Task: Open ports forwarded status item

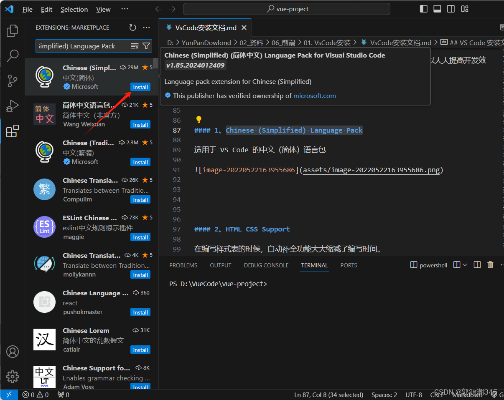Action: point(64,395)
